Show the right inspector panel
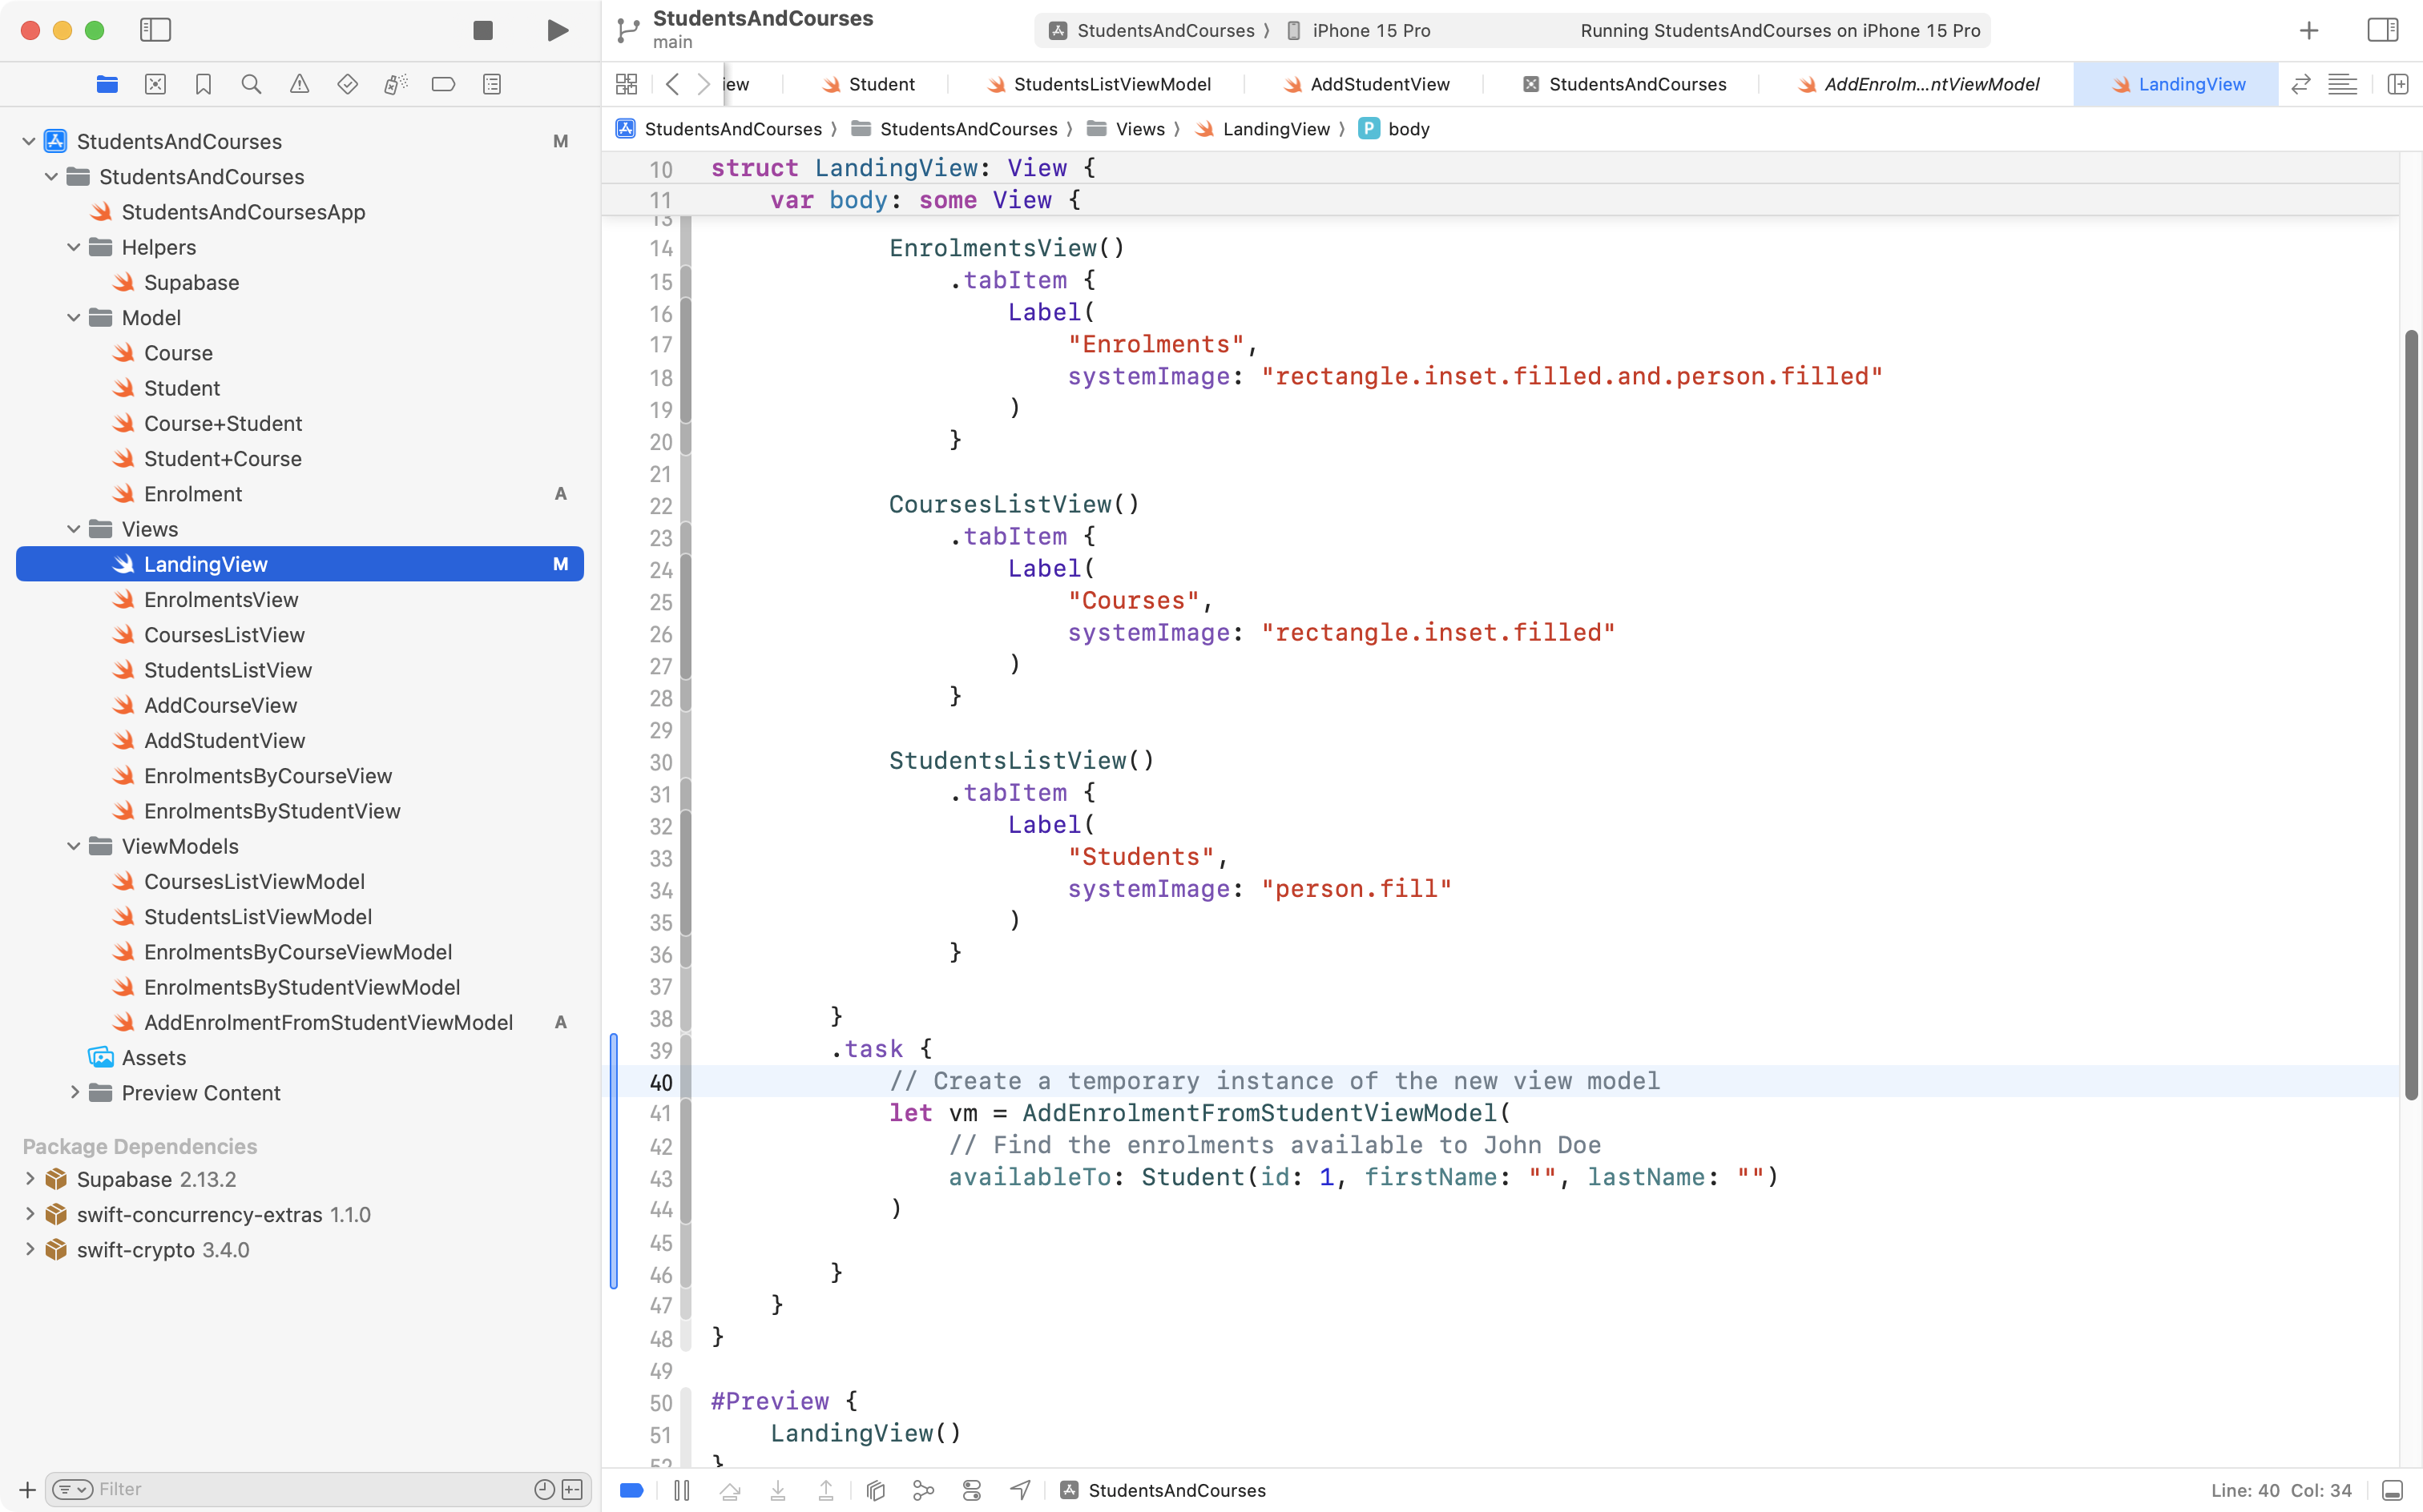The image size is (2423, 1512). point(2382,30)
